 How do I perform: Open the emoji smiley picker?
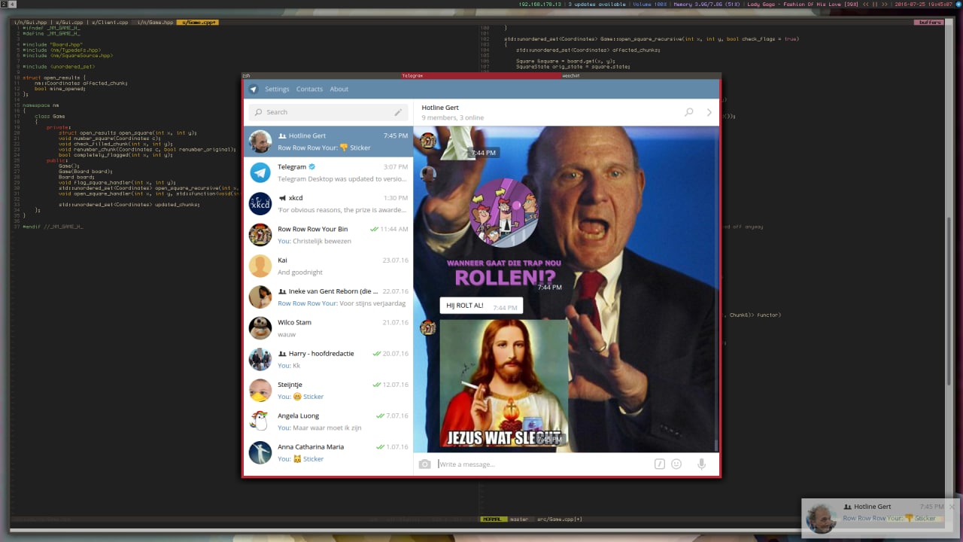(x=676, y=464)
